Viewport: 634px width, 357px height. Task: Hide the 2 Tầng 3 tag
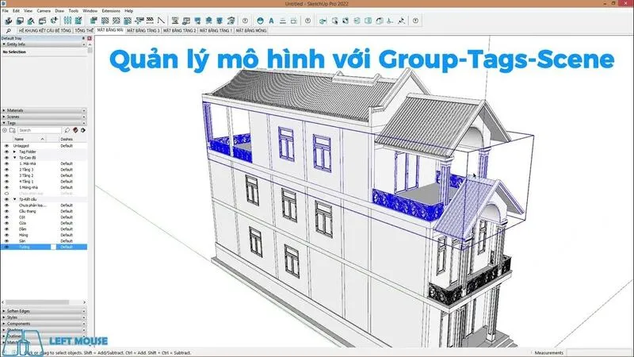pyautogui.click(x=6, y=170)
